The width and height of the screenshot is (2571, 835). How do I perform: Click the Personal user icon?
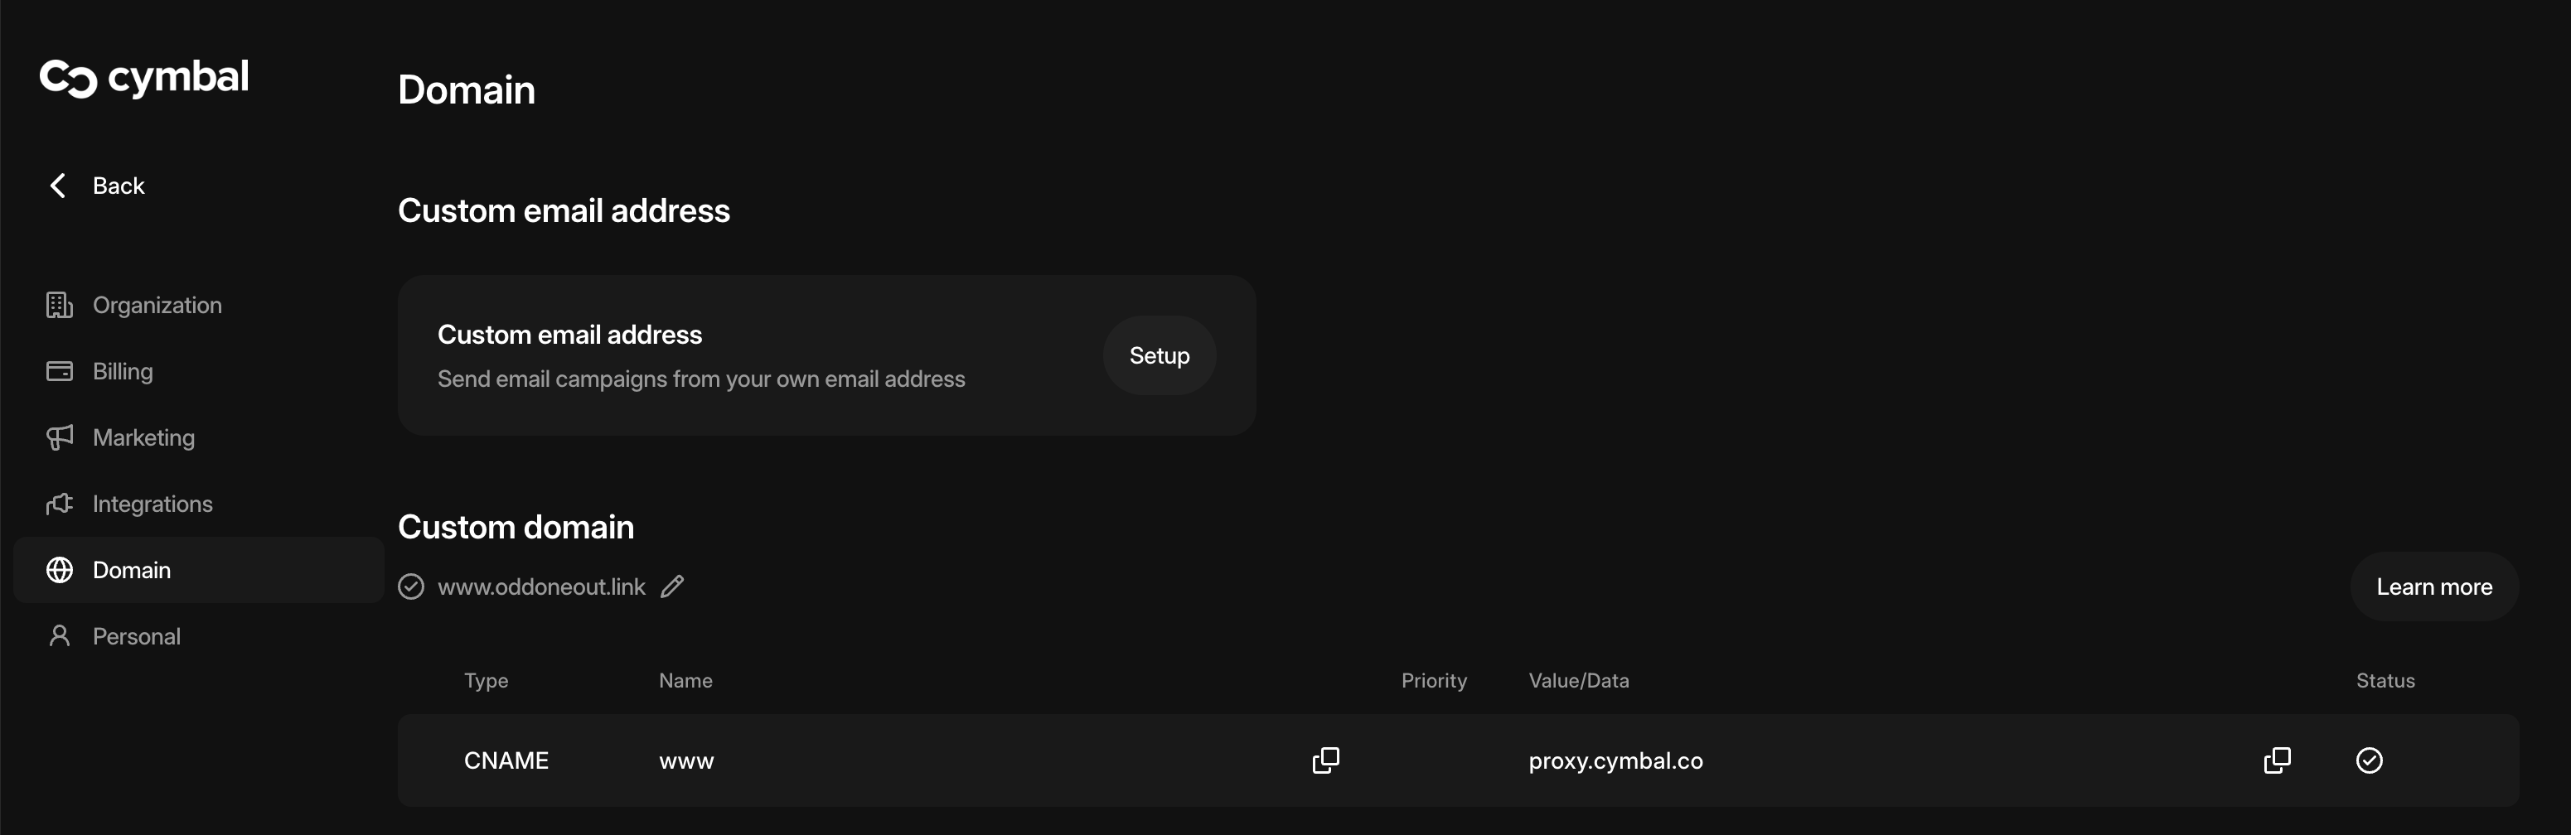coord(59,636)
